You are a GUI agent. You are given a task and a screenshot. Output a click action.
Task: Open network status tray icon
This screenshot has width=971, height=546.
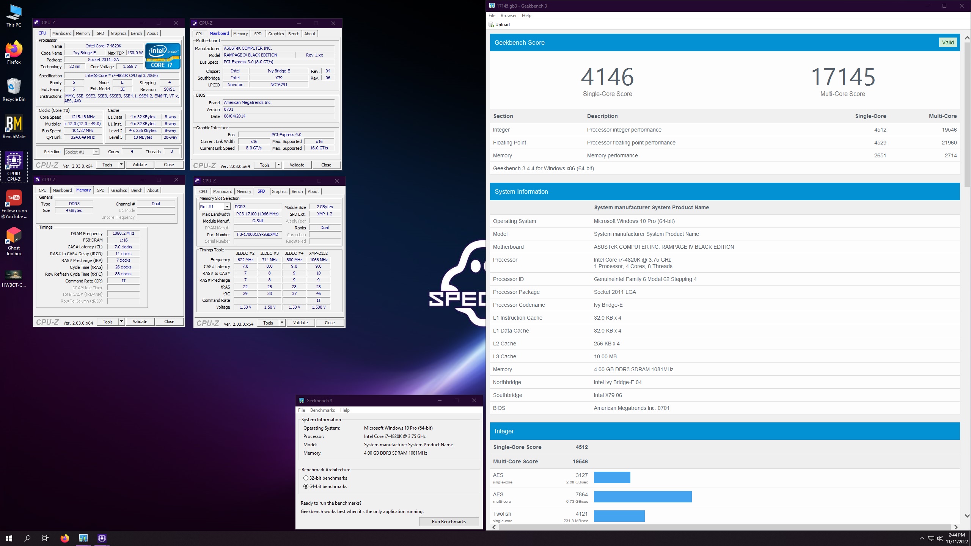tap(931, 538)
